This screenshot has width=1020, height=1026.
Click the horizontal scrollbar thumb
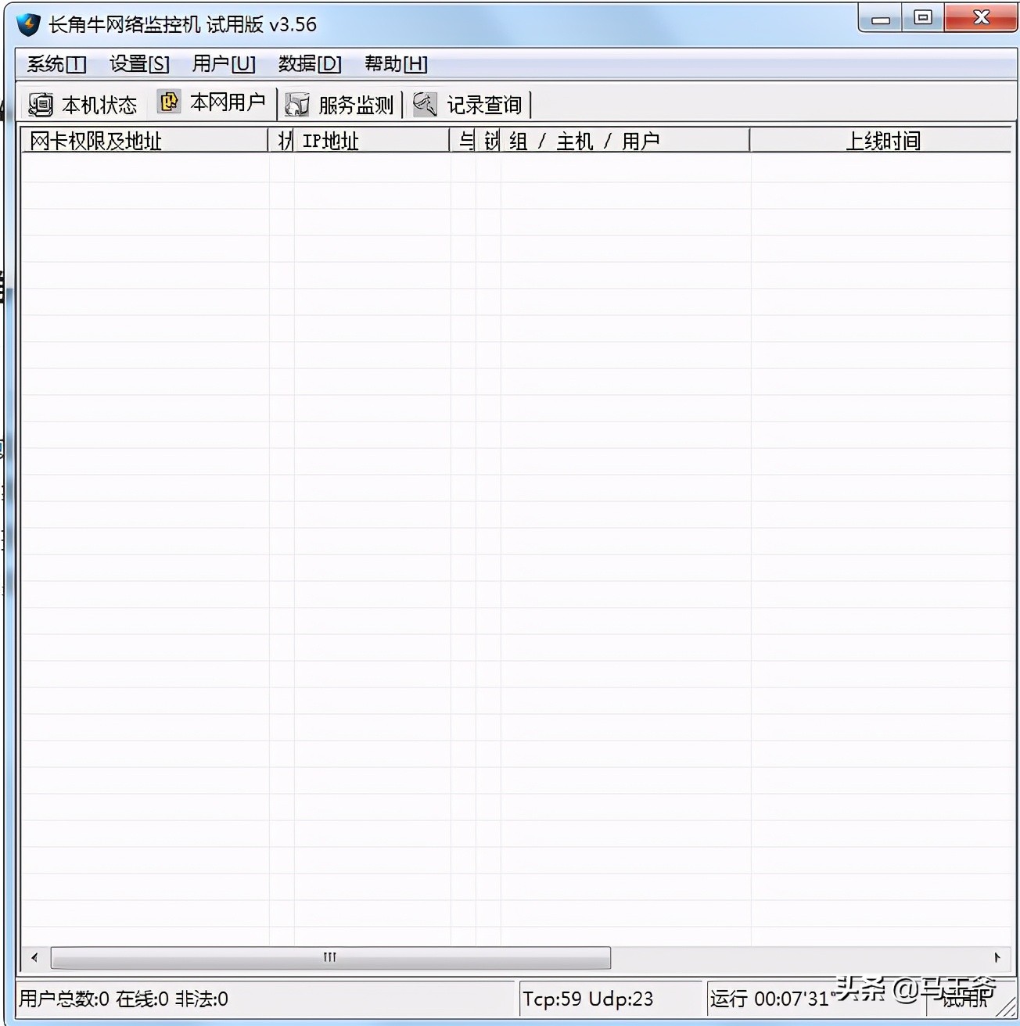[329, 957]
